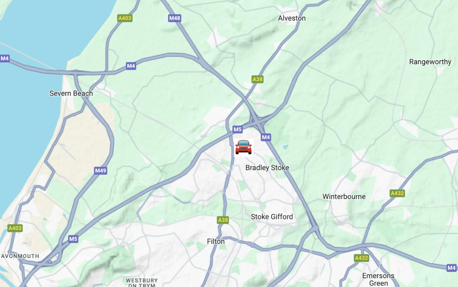The width and height of the screenshot is (458, 287).
Task: Click the A403 shield at top
Action: [125, 18]
